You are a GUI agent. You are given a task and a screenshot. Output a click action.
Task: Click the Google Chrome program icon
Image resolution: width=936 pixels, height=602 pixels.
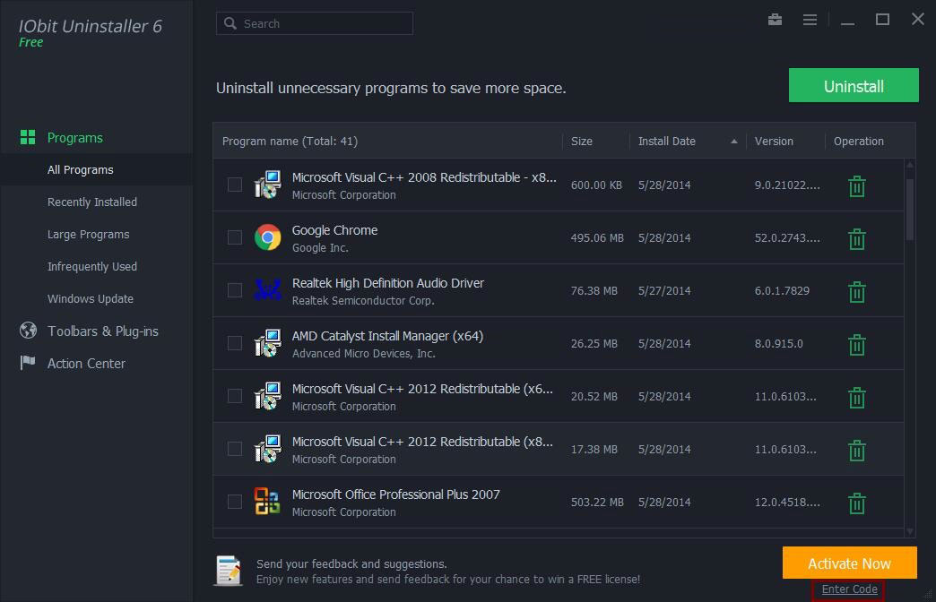click(x=267, y=237)
